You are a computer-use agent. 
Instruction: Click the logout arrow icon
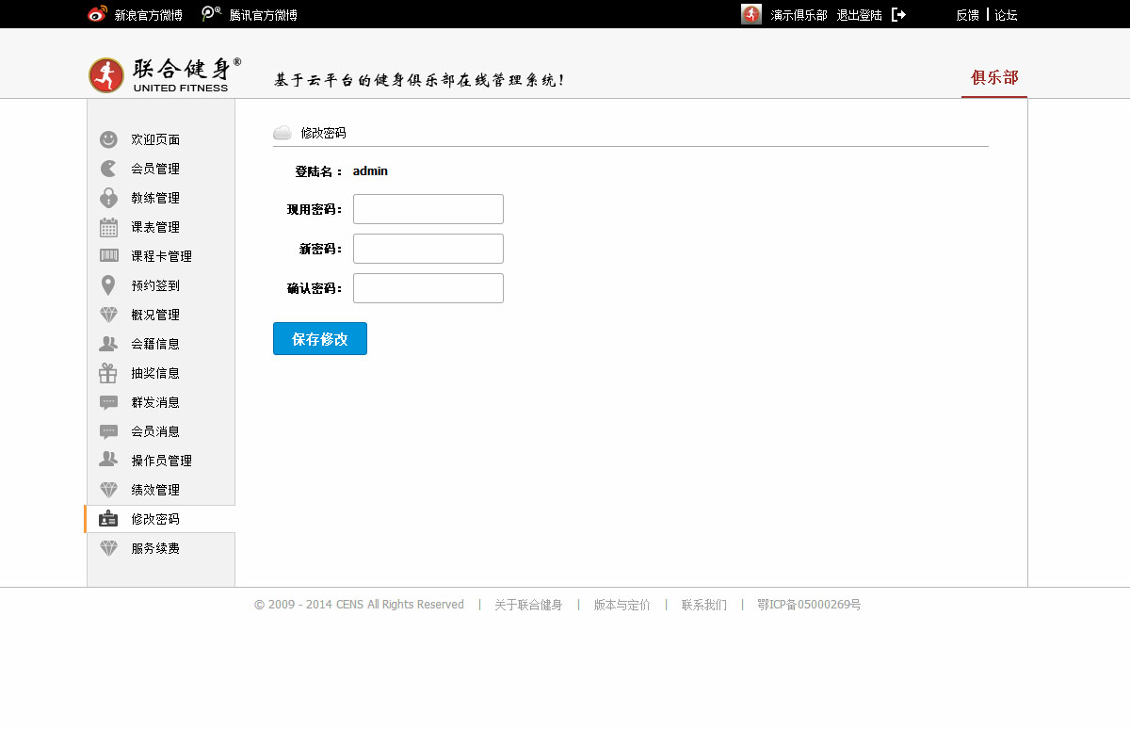(x=898, y=14)
